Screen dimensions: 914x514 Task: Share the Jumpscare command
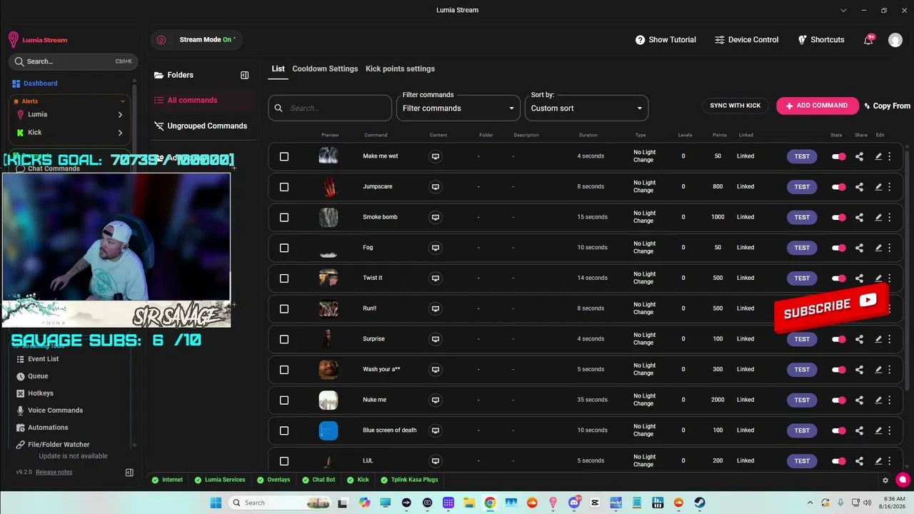[859, 187]
